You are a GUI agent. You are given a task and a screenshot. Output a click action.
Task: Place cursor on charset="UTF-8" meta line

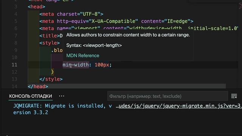click(71, 14)
